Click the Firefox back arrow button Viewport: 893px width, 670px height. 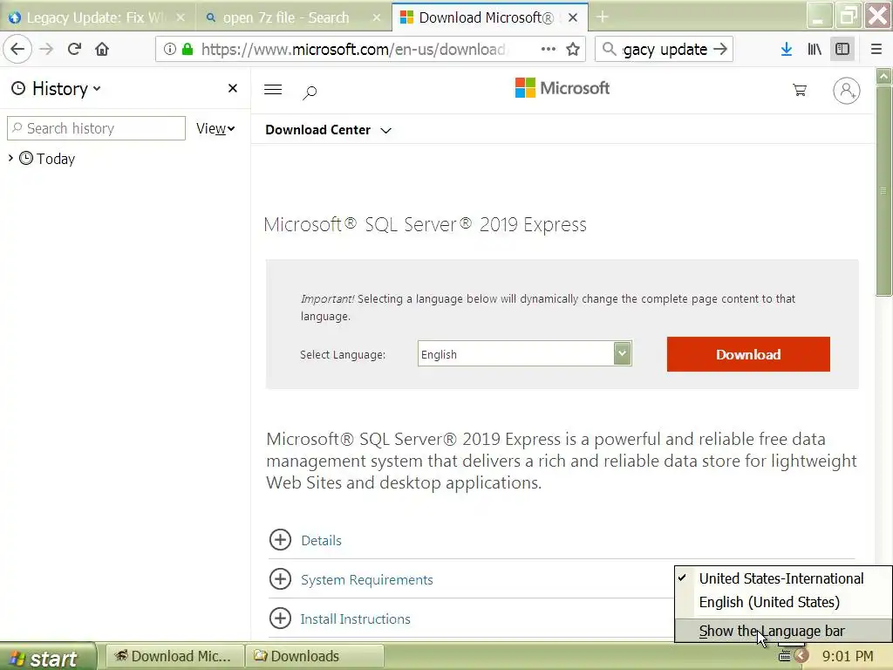(17, 49)
